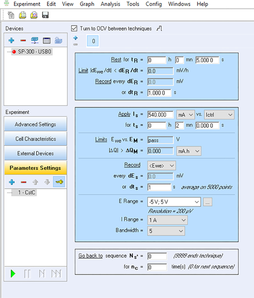Add a technique with blue plus icon
Image resolution: width=254 pixels, height=298 pixels.
point(12,182)
